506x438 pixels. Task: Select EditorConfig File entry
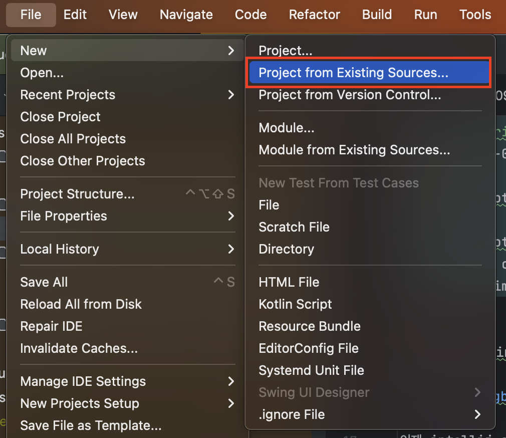click(308, 348)
